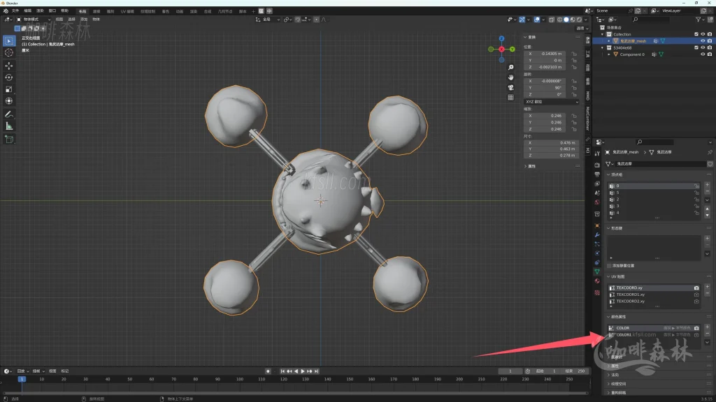Click the zoom magnifier viewport gizmo
Viewport: 716px width, 402px height.
511,68
